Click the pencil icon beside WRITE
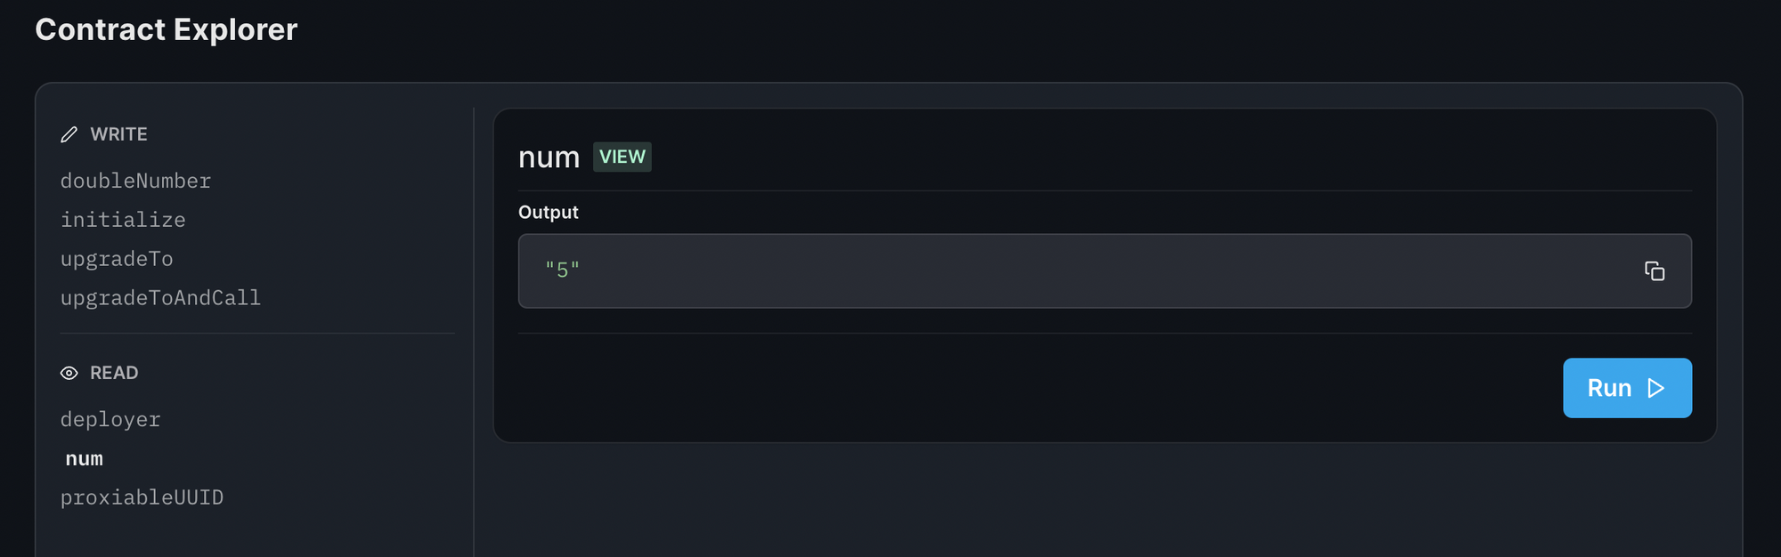 click(x=69, y=134)
